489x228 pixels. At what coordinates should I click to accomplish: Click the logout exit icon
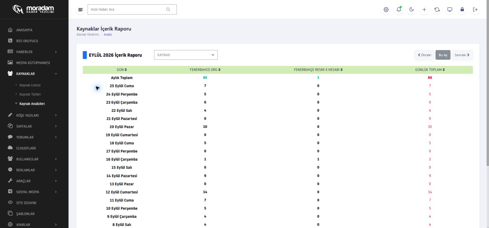pos(475,10)
